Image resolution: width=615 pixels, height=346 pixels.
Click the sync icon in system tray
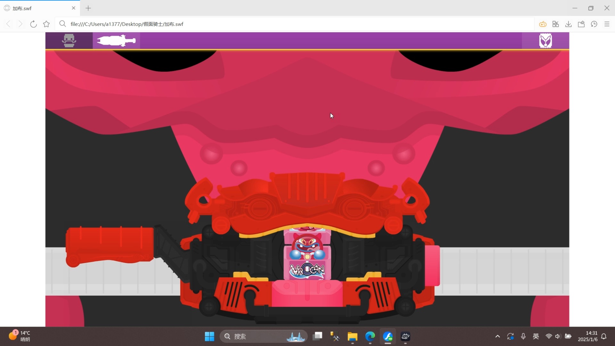[x=510, y=336]
